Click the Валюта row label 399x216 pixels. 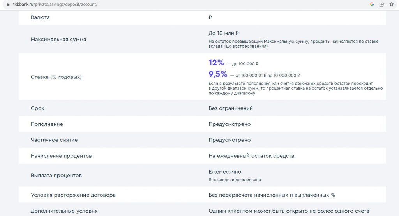tap(40, 17)
